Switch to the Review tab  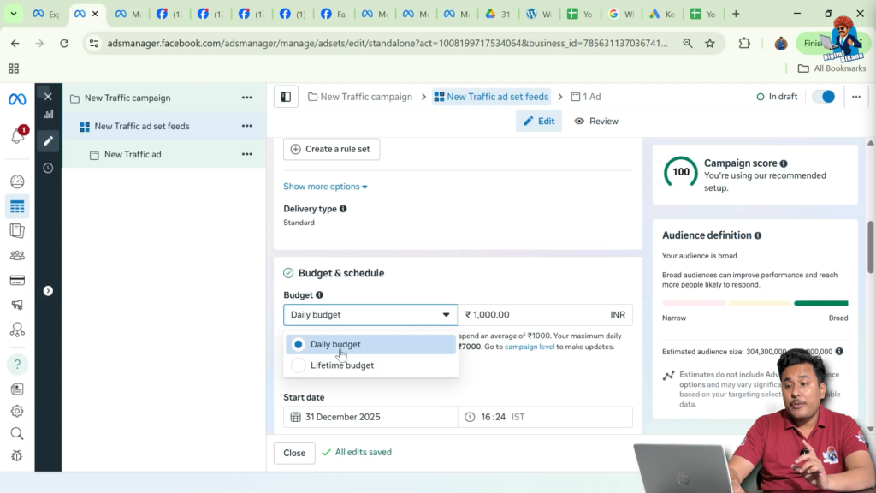(x=595, y=121)
